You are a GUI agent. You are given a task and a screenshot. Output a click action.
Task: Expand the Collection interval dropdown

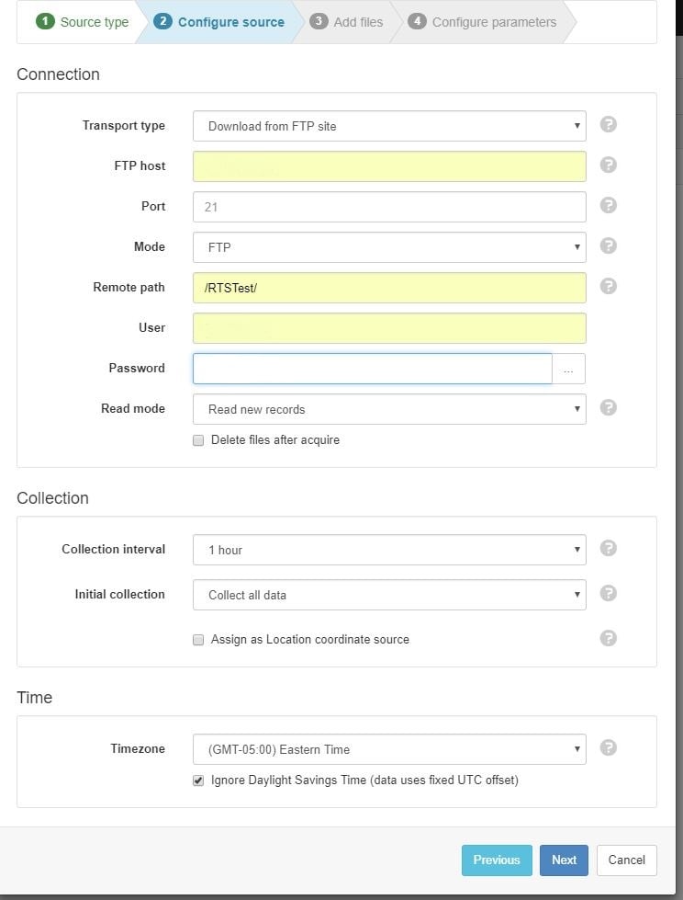389,548
